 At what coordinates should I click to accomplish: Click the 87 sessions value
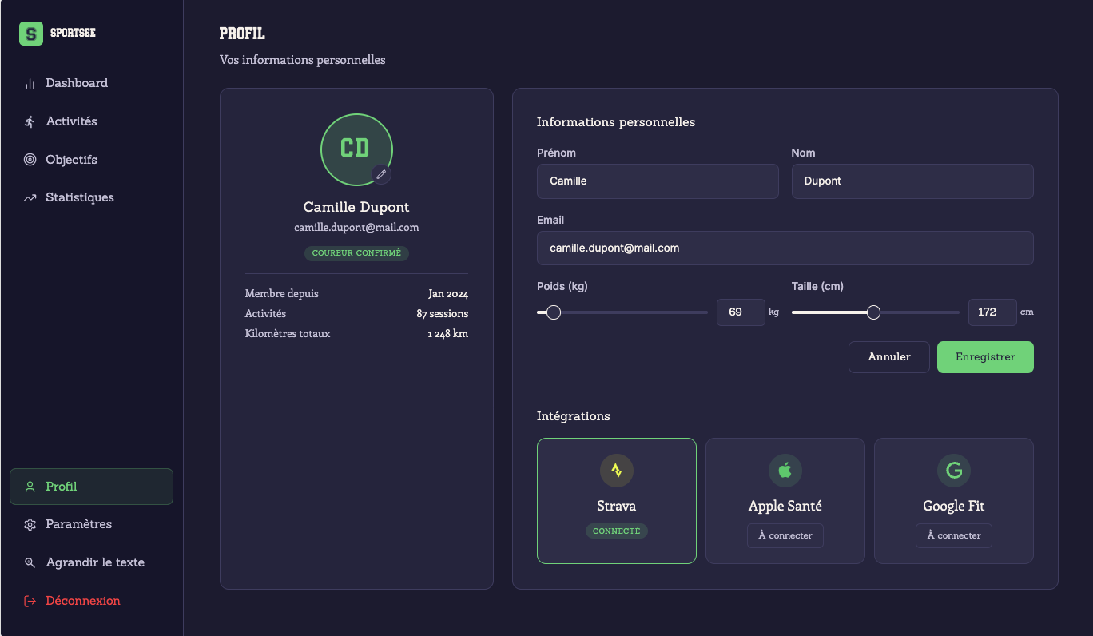pyautogui.click(x=443, y=314)
